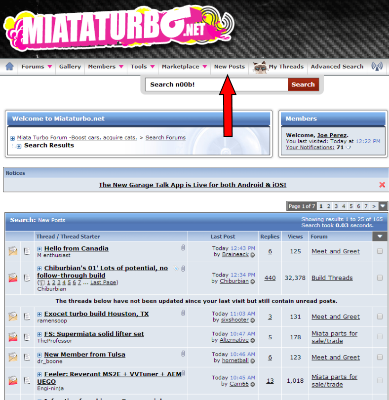
Task: Tick the checkbox for Hello from Canadia
Action: tap(380, 251)
